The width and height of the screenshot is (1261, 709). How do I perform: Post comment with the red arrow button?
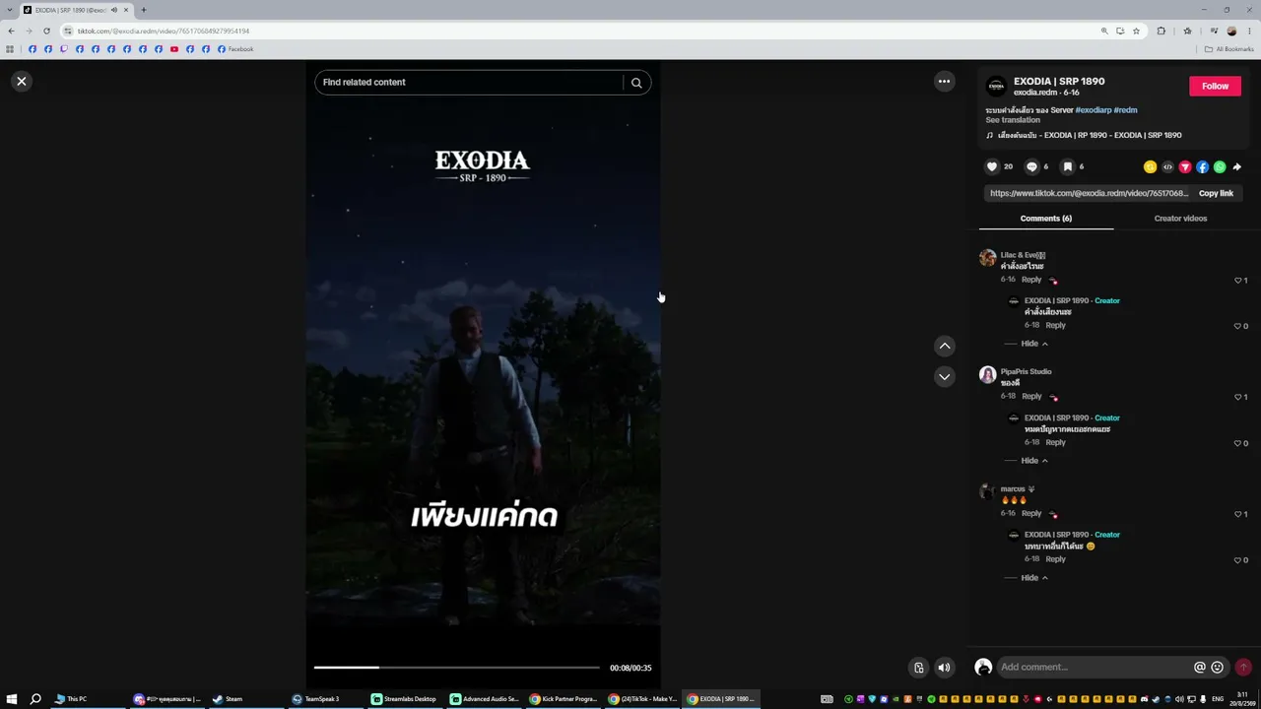click(1243, 668)
